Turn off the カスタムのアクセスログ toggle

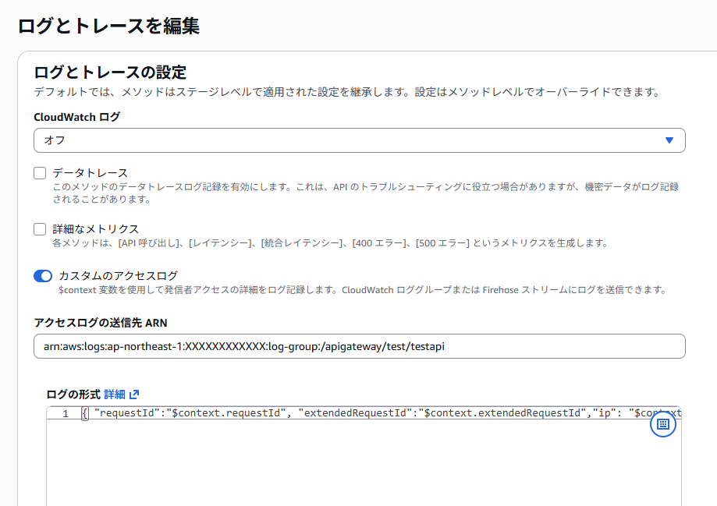[x=43, y=276]
